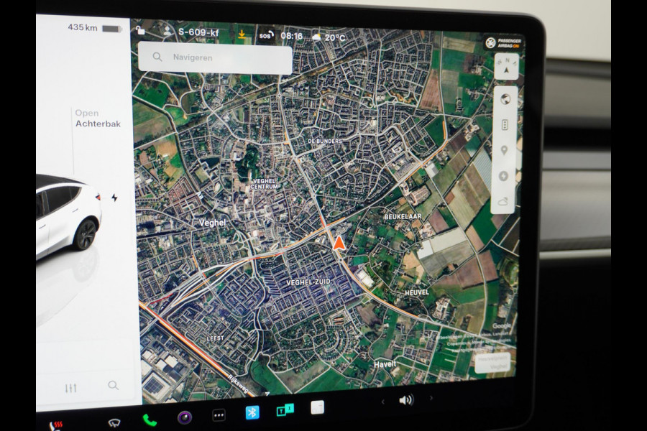Screen dimensions: 647x431
Task: Tap the VEGHEL-ZUID map label
Action: 308,282
